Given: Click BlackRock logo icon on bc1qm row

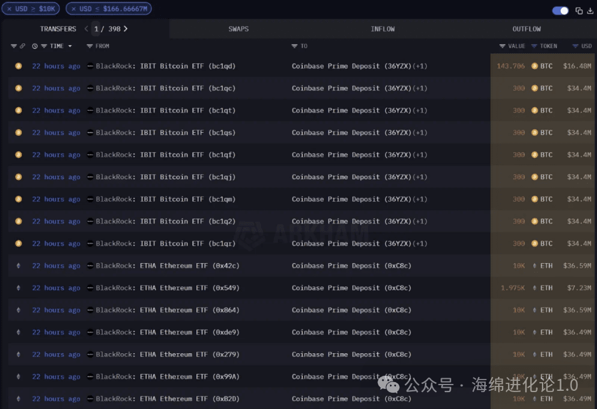Looking at the screenshot, I should tap(90, 199).
